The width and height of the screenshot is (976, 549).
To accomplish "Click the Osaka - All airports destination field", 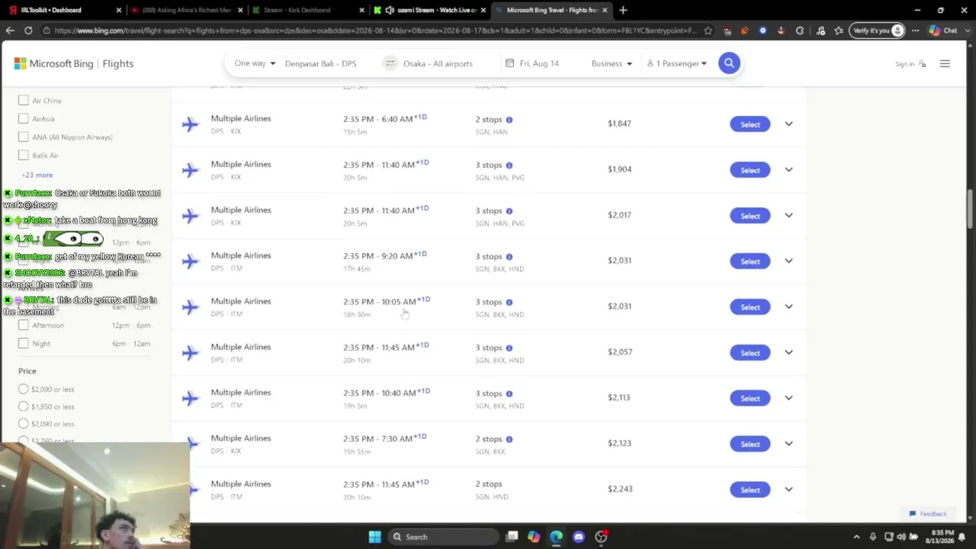I will pyautogui.click(x=438, y=63).
